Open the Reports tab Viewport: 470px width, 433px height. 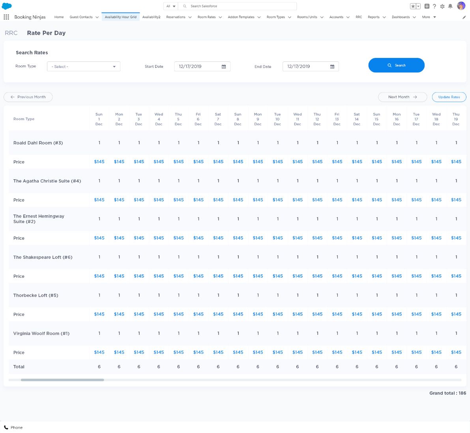373,17
